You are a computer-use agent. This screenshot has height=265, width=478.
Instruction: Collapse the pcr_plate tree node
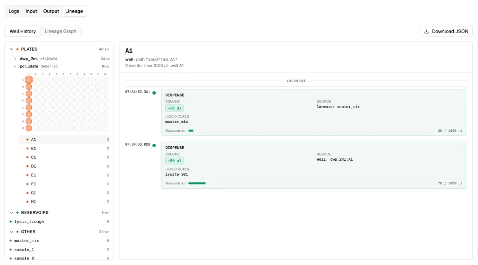pyautogui.click(x=15, y=66)
